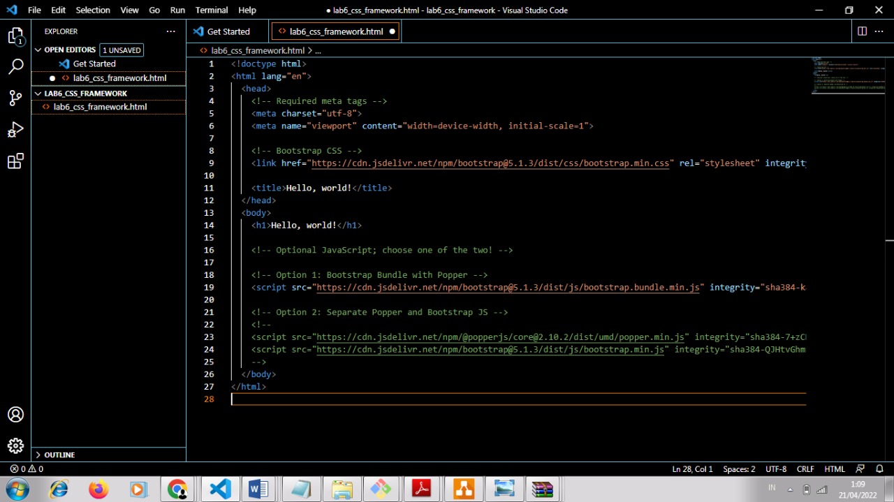Split the editor to the right
The image size is (894, 502).
[x=862, y=31]
